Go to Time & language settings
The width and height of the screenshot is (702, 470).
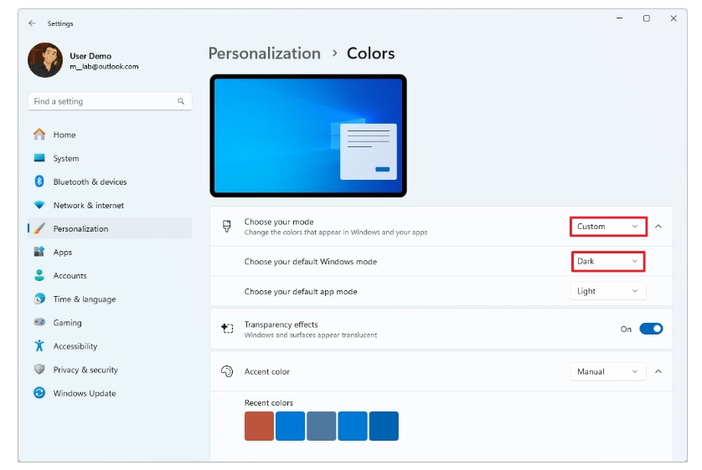tap(84, 299)
